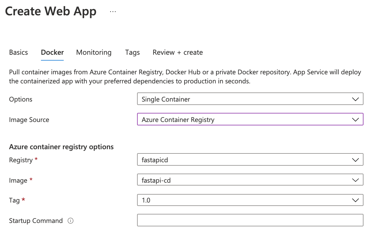372x236 pixels.
Task: Switch to the Basics tab
Action: point(18,52)
